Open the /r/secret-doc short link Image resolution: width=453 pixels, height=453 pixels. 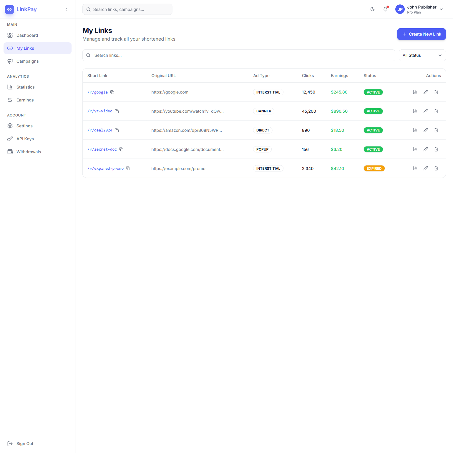coord(102,149)
